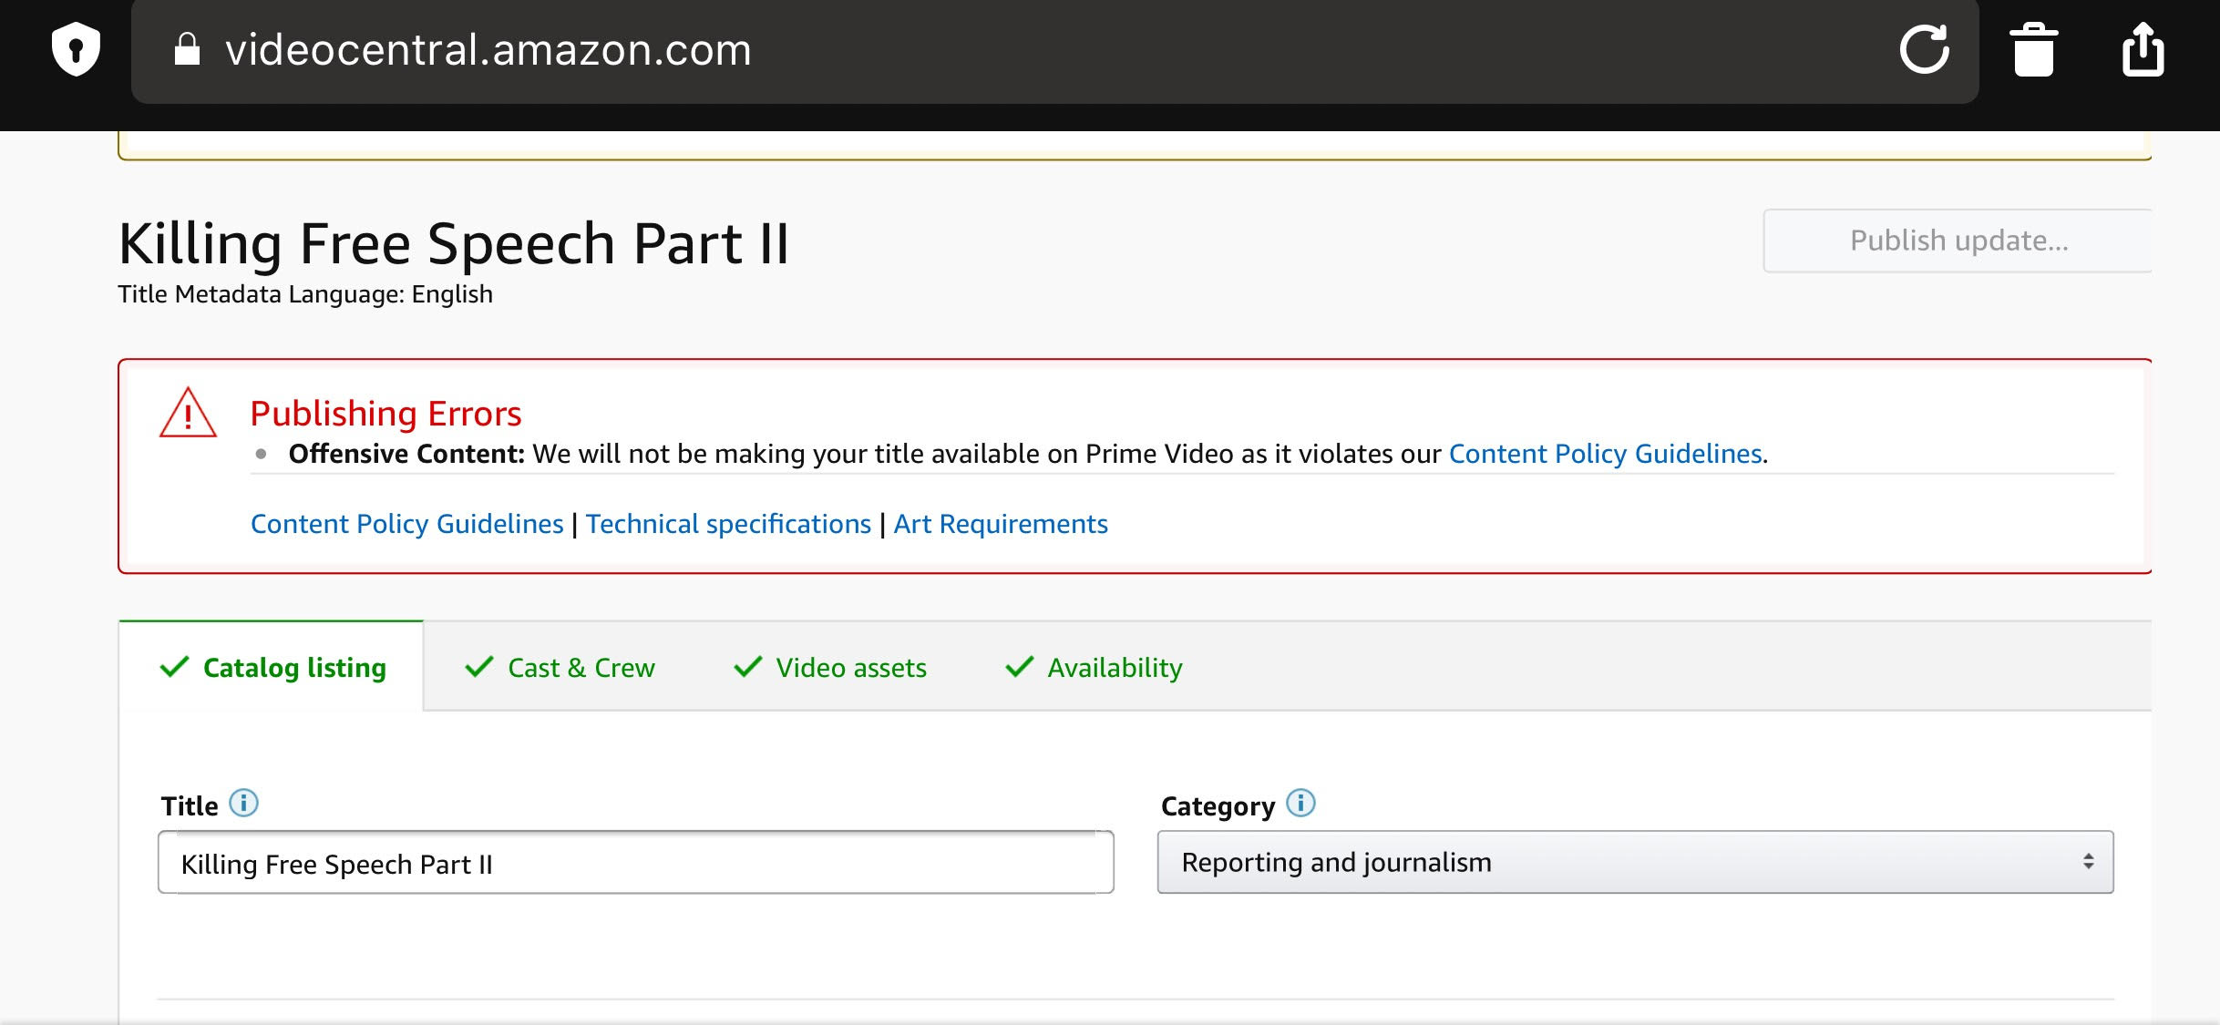
Task: Open the first Content Policy Guidelines link in the row below
Action: (x=406, y=523)
